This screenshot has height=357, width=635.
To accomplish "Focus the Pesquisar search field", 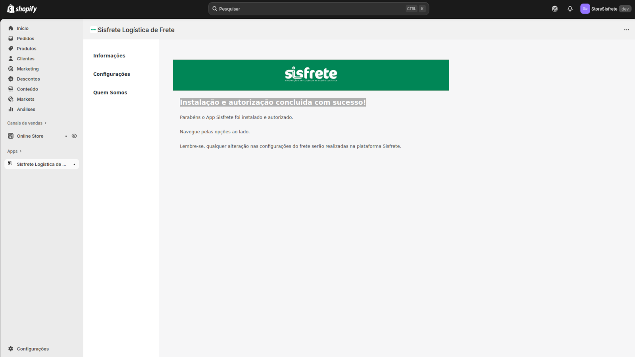I will tap(318, 9).
